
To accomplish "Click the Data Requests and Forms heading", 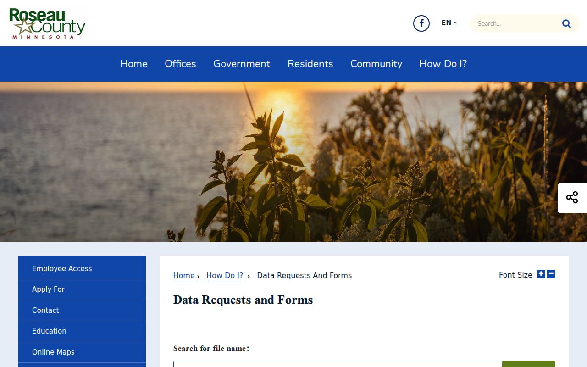I will point(243,300).
